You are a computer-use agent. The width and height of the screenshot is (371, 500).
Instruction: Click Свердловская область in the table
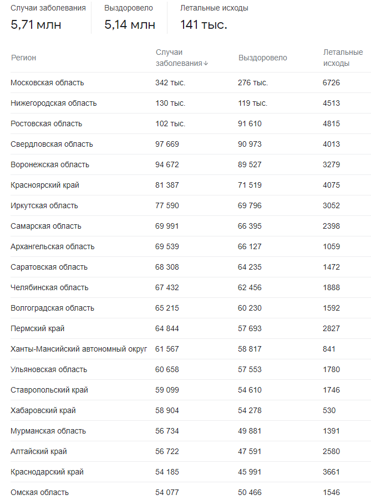[x=52, y=144]
